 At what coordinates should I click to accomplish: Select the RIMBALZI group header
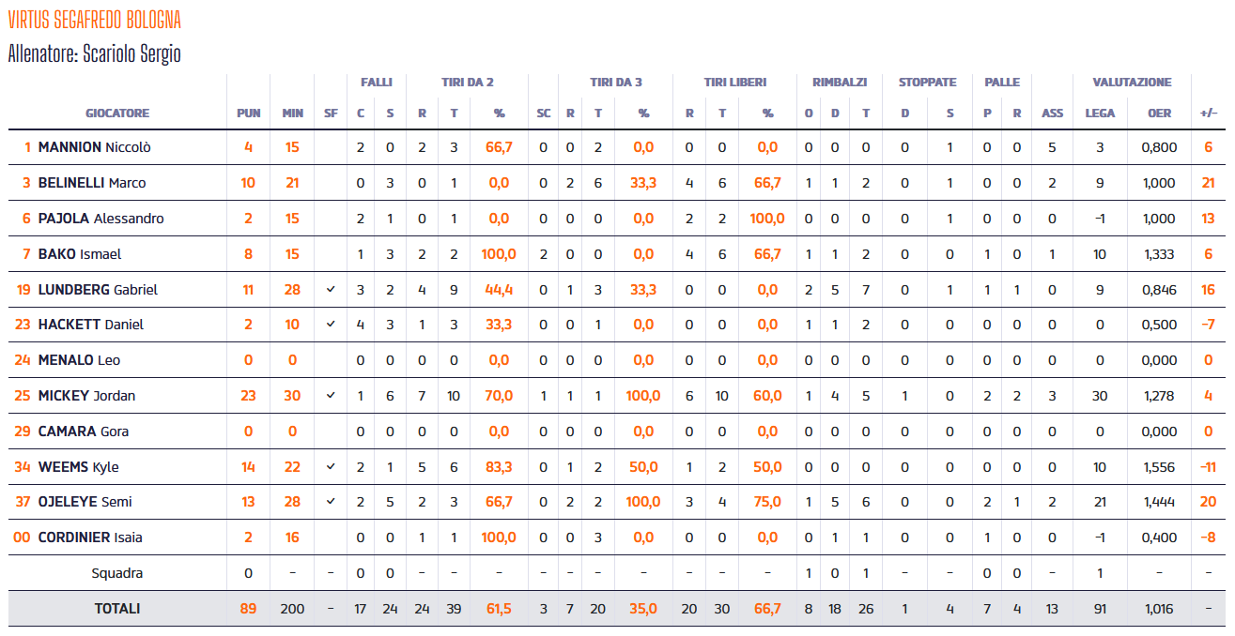(839, 83)
